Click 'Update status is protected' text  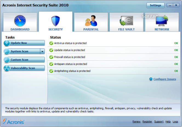tap(69, 50)
